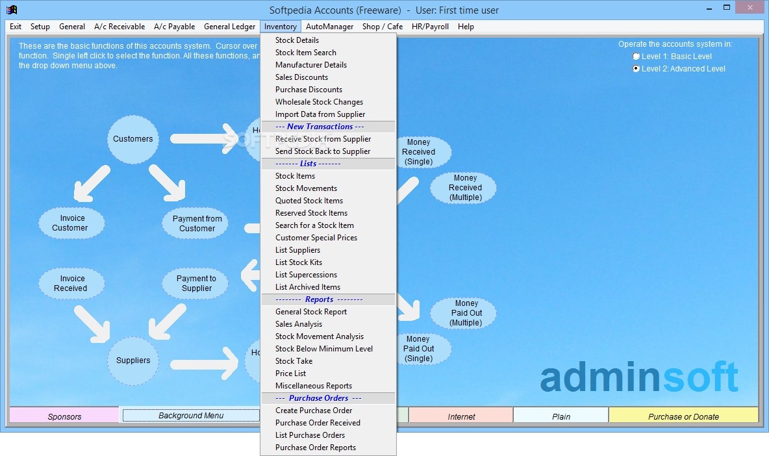Open the General Ledger menu
The image size is (769, 456).
pyautogui.click(x=229, y=27)
